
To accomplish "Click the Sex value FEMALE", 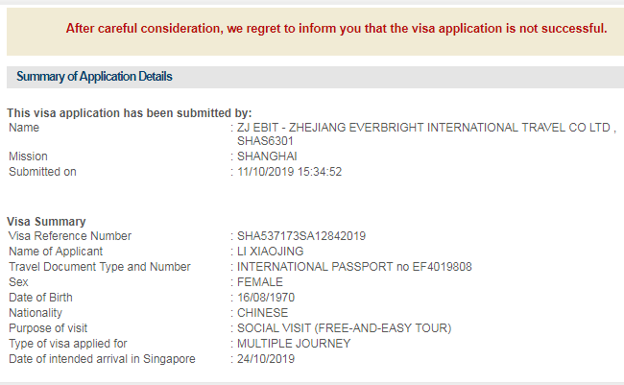I will coord(260,282).
